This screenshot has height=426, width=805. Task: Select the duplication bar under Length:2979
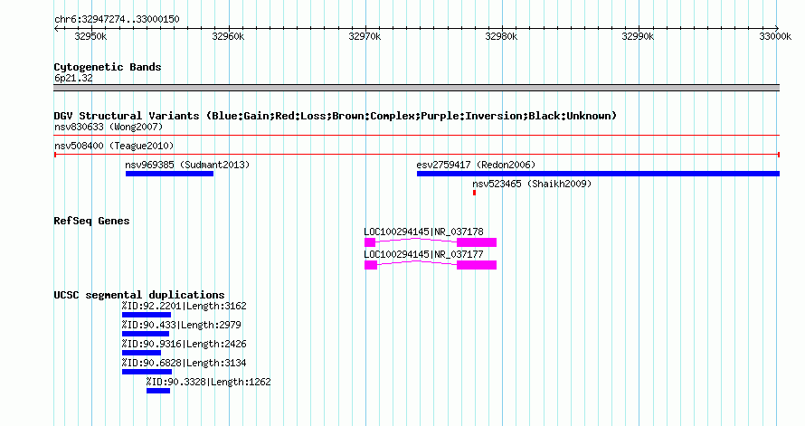(146, 334)
